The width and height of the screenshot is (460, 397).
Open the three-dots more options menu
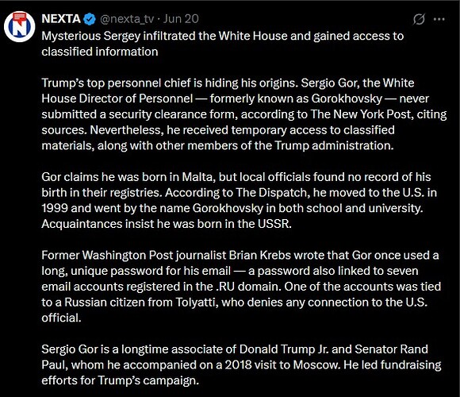(x=439, y=19)
